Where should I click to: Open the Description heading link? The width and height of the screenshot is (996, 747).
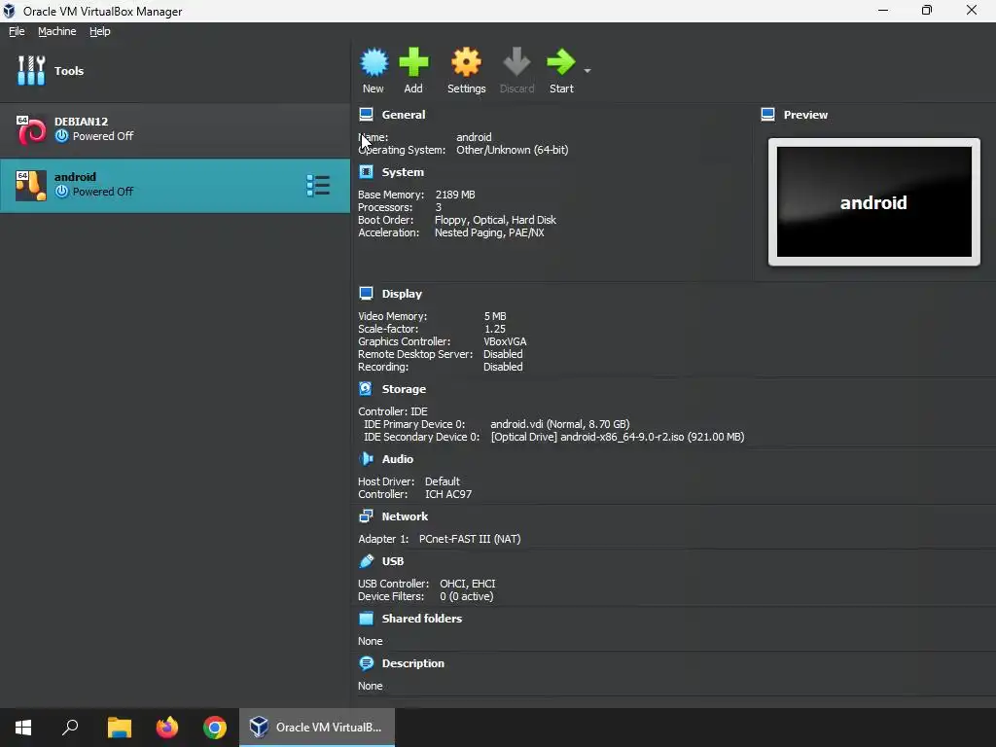coord(412,663)
